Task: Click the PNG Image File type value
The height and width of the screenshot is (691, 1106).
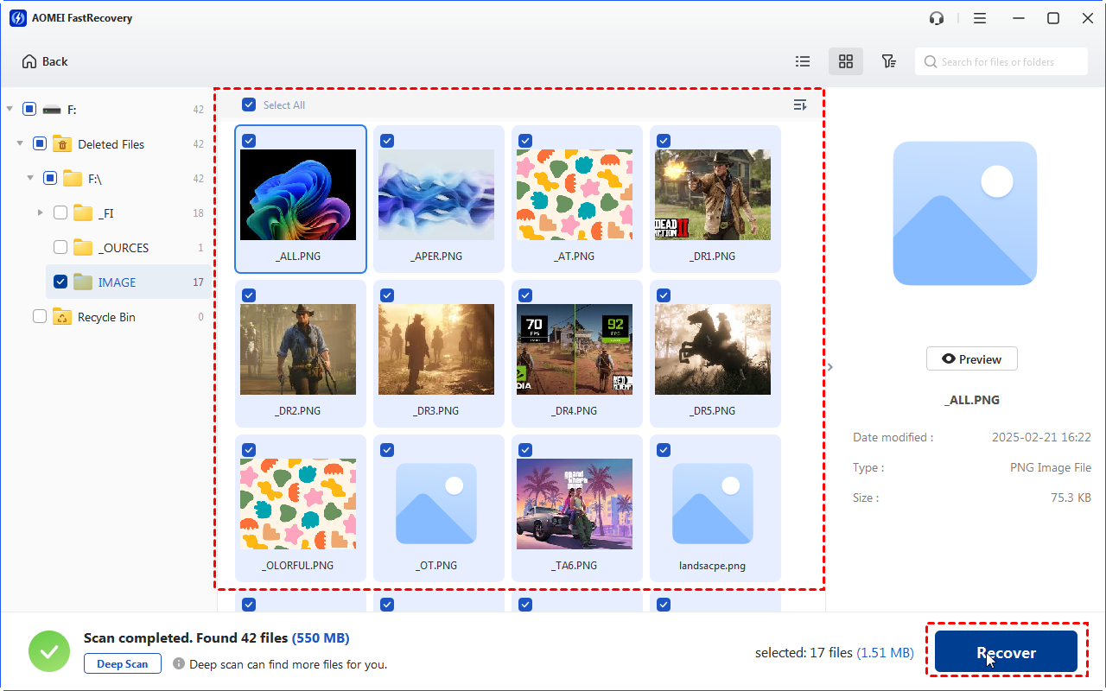Action: 1051,468
